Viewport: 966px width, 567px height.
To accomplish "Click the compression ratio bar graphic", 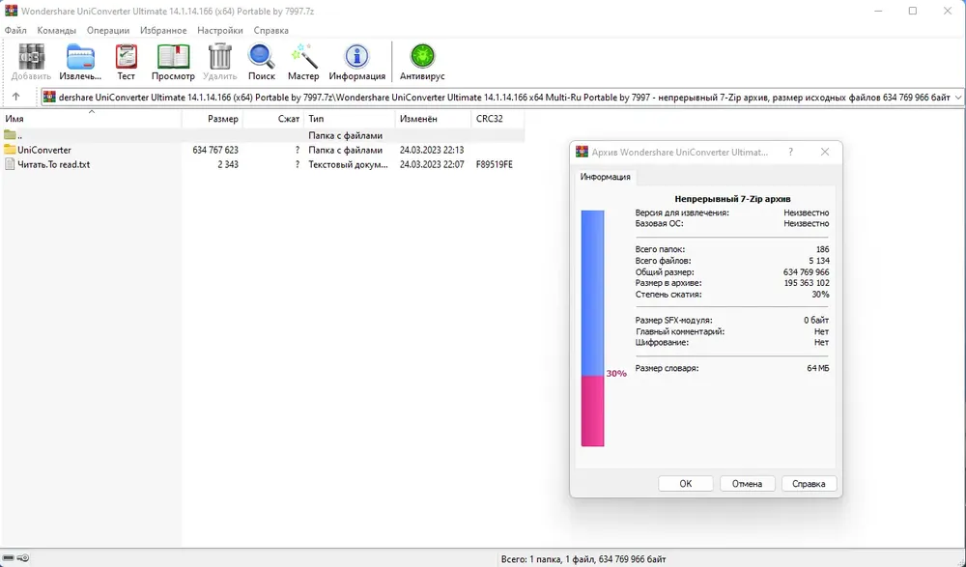I will pos(593,327).
